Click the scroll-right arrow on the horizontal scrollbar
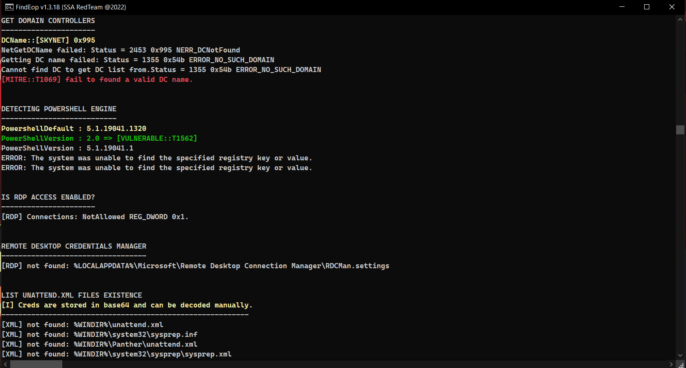This screenshot has height=368, width=686. 671,364
